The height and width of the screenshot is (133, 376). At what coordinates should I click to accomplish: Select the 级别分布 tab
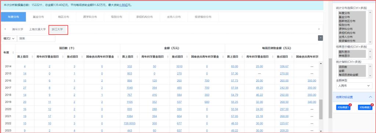pyautogui.click(x=116, y=17)
